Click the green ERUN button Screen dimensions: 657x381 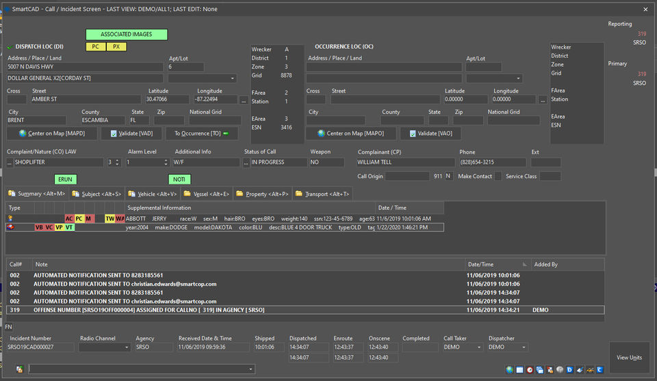(x=65, y=180)
